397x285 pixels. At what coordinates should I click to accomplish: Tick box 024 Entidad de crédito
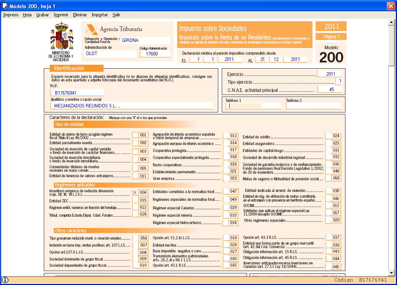tap(328, 136)
